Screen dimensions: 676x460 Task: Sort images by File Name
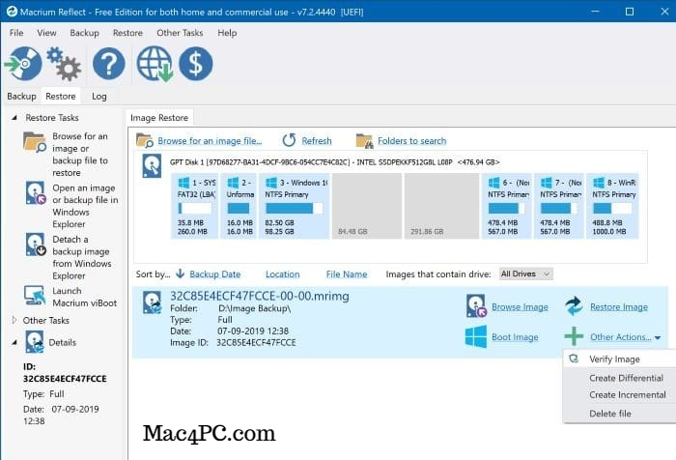click(x=347, y=274)
